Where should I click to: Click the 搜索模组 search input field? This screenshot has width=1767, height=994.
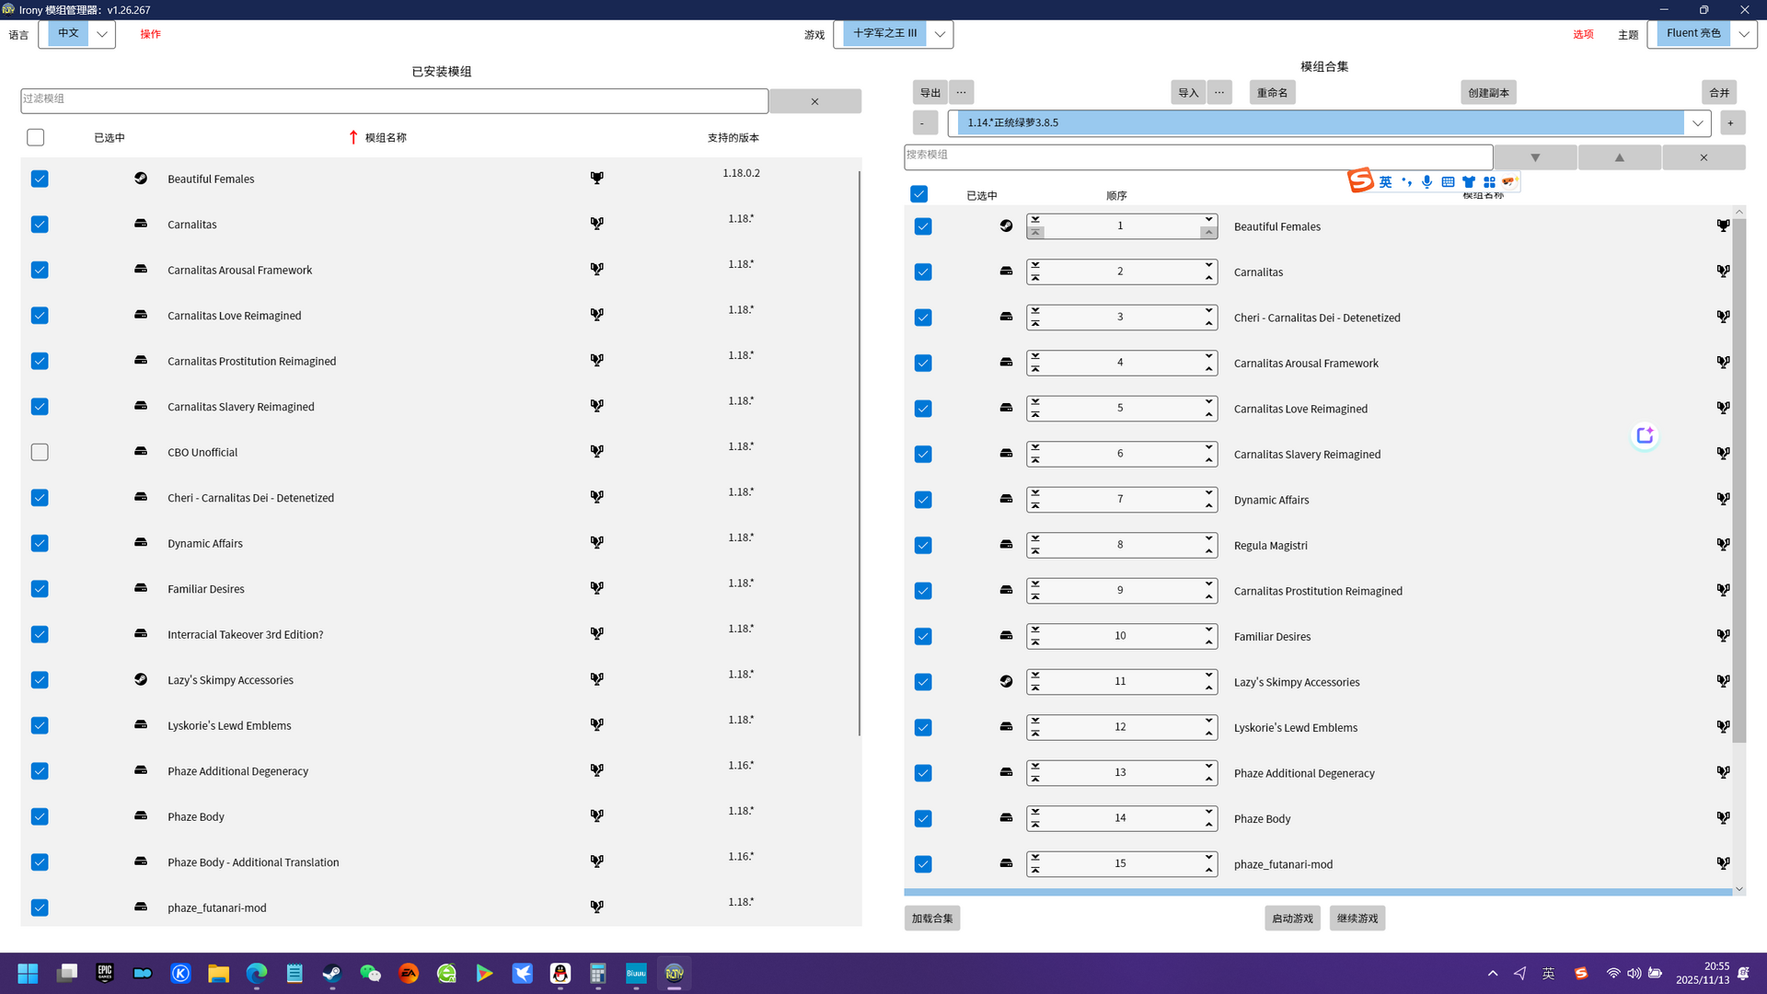(x=1198, y=156)
